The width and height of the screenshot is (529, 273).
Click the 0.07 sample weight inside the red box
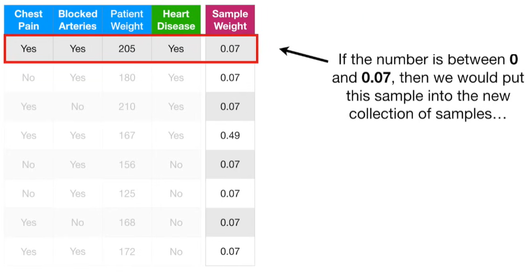pos(230,49)
